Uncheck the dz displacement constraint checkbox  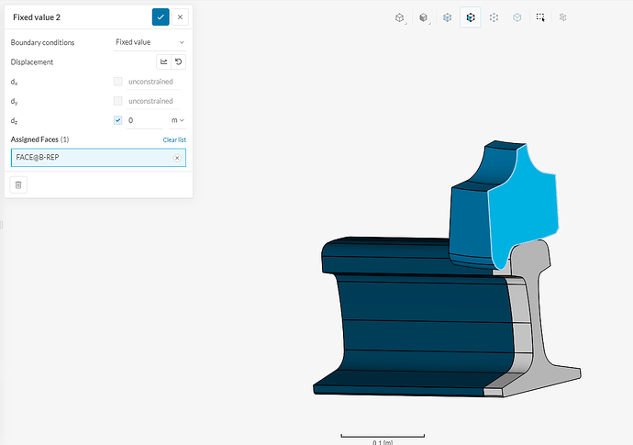[x=117, y=120]
